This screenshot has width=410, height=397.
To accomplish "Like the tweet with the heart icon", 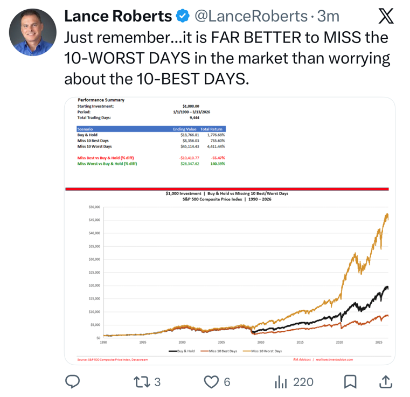I will coord(211,382).
